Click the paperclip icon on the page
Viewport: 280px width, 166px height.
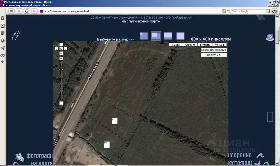[16, 35]
